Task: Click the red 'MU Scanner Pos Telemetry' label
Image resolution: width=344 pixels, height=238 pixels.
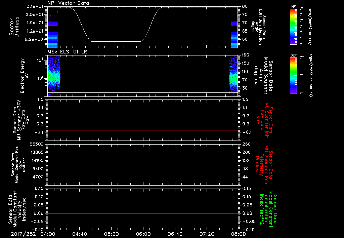Action: (264, 165)
